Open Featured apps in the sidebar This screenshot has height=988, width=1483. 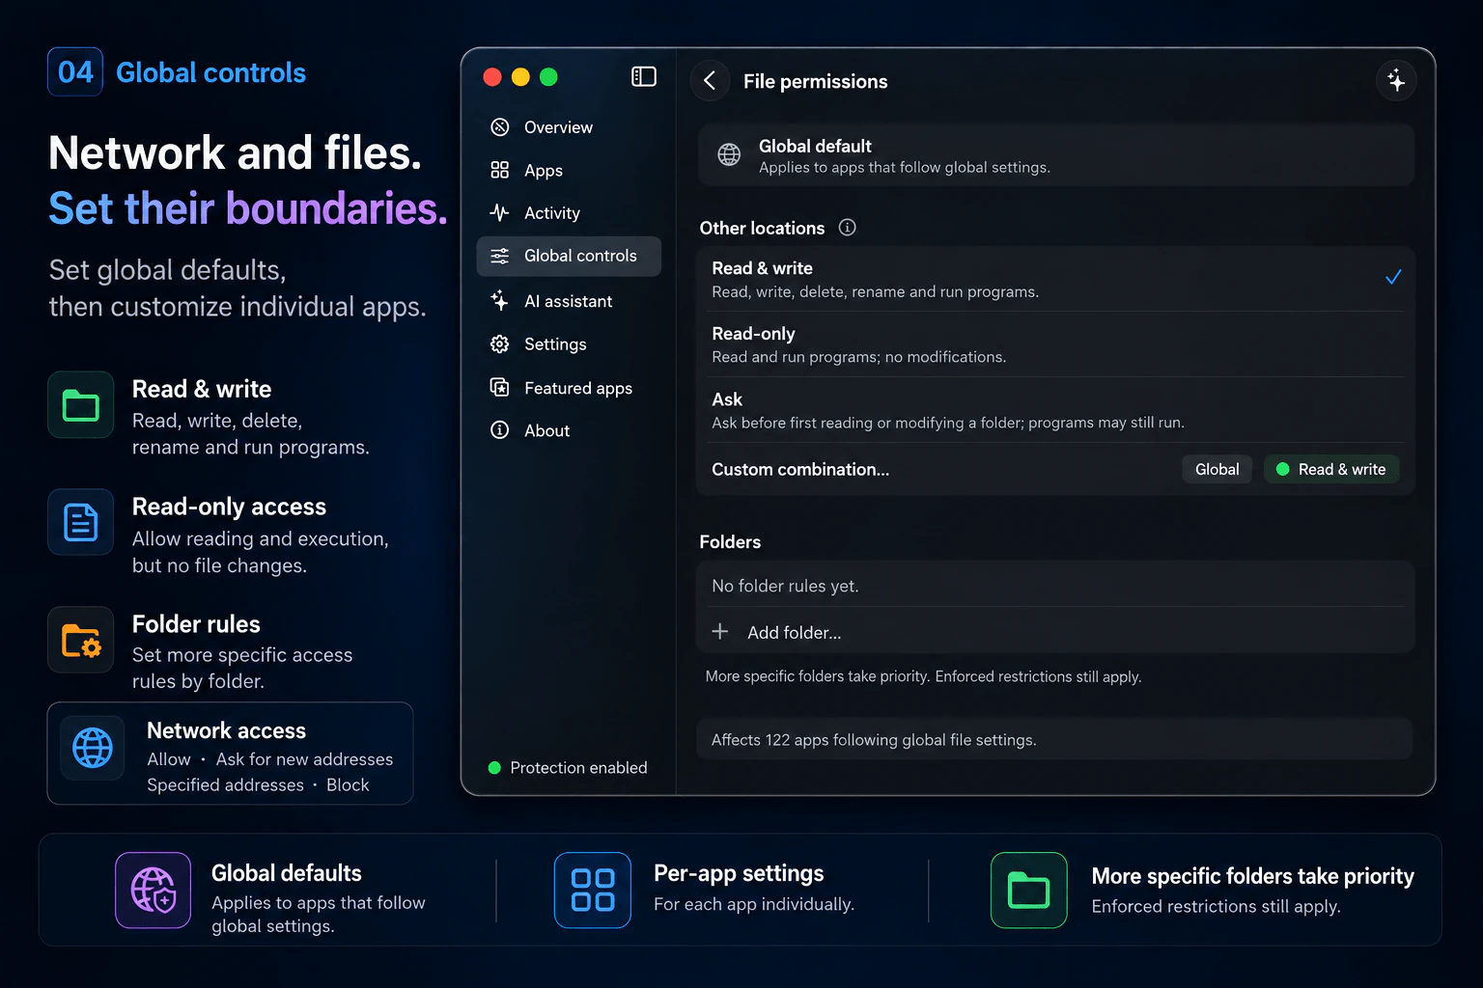tap(569, 388)
